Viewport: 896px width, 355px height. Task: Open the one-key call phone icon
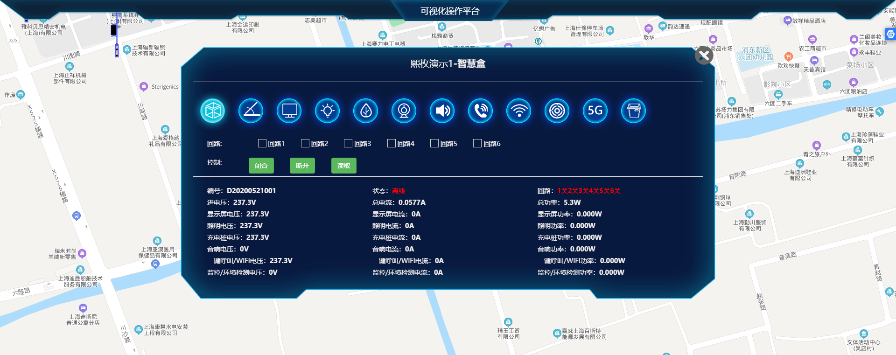click(481, 111)
